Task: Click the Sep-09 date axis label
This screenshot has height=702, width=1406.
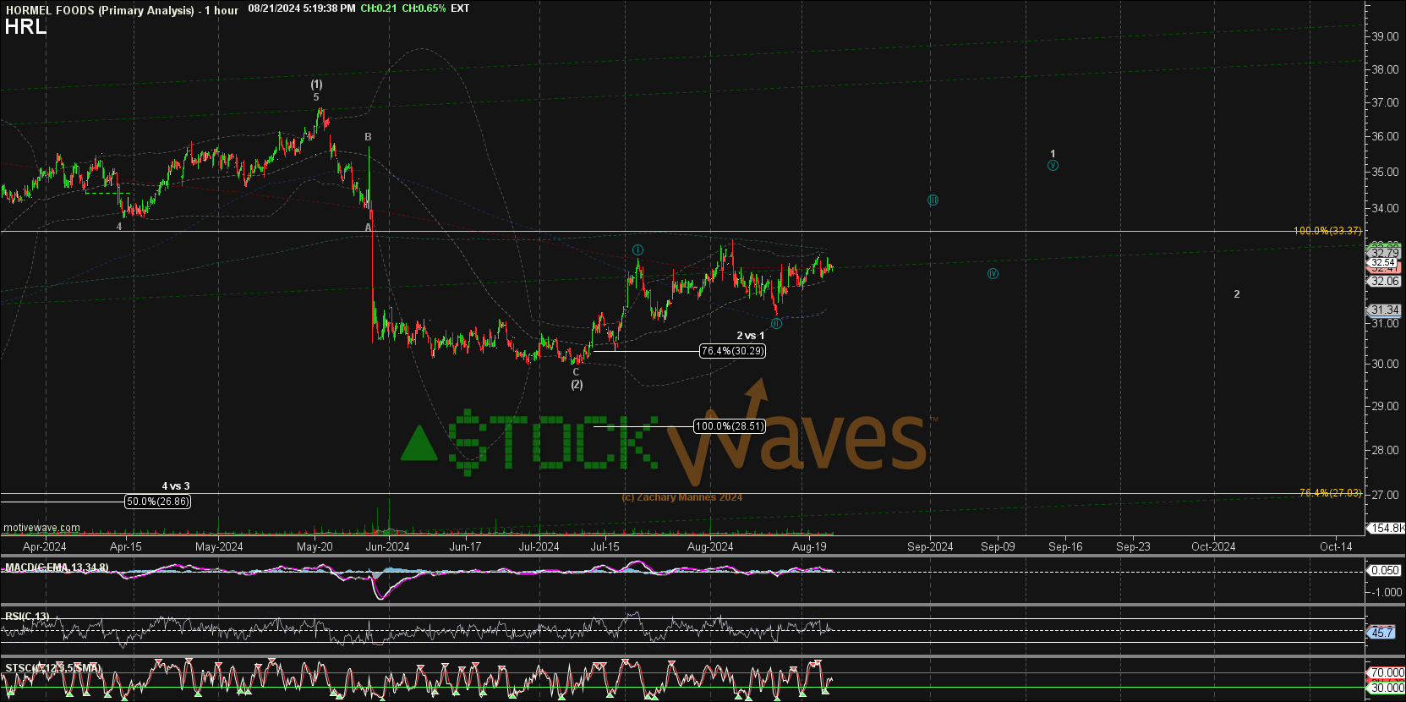Action: 998,546
